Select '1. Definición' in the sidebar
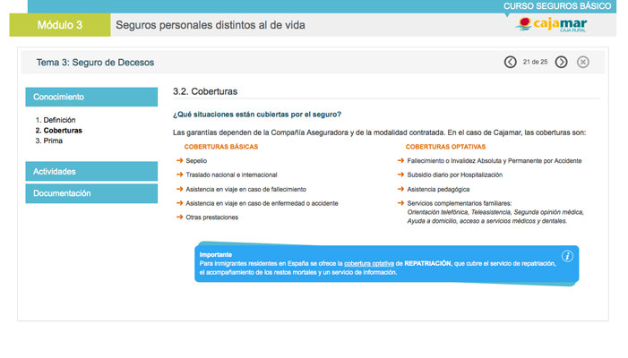 point(56,120)
